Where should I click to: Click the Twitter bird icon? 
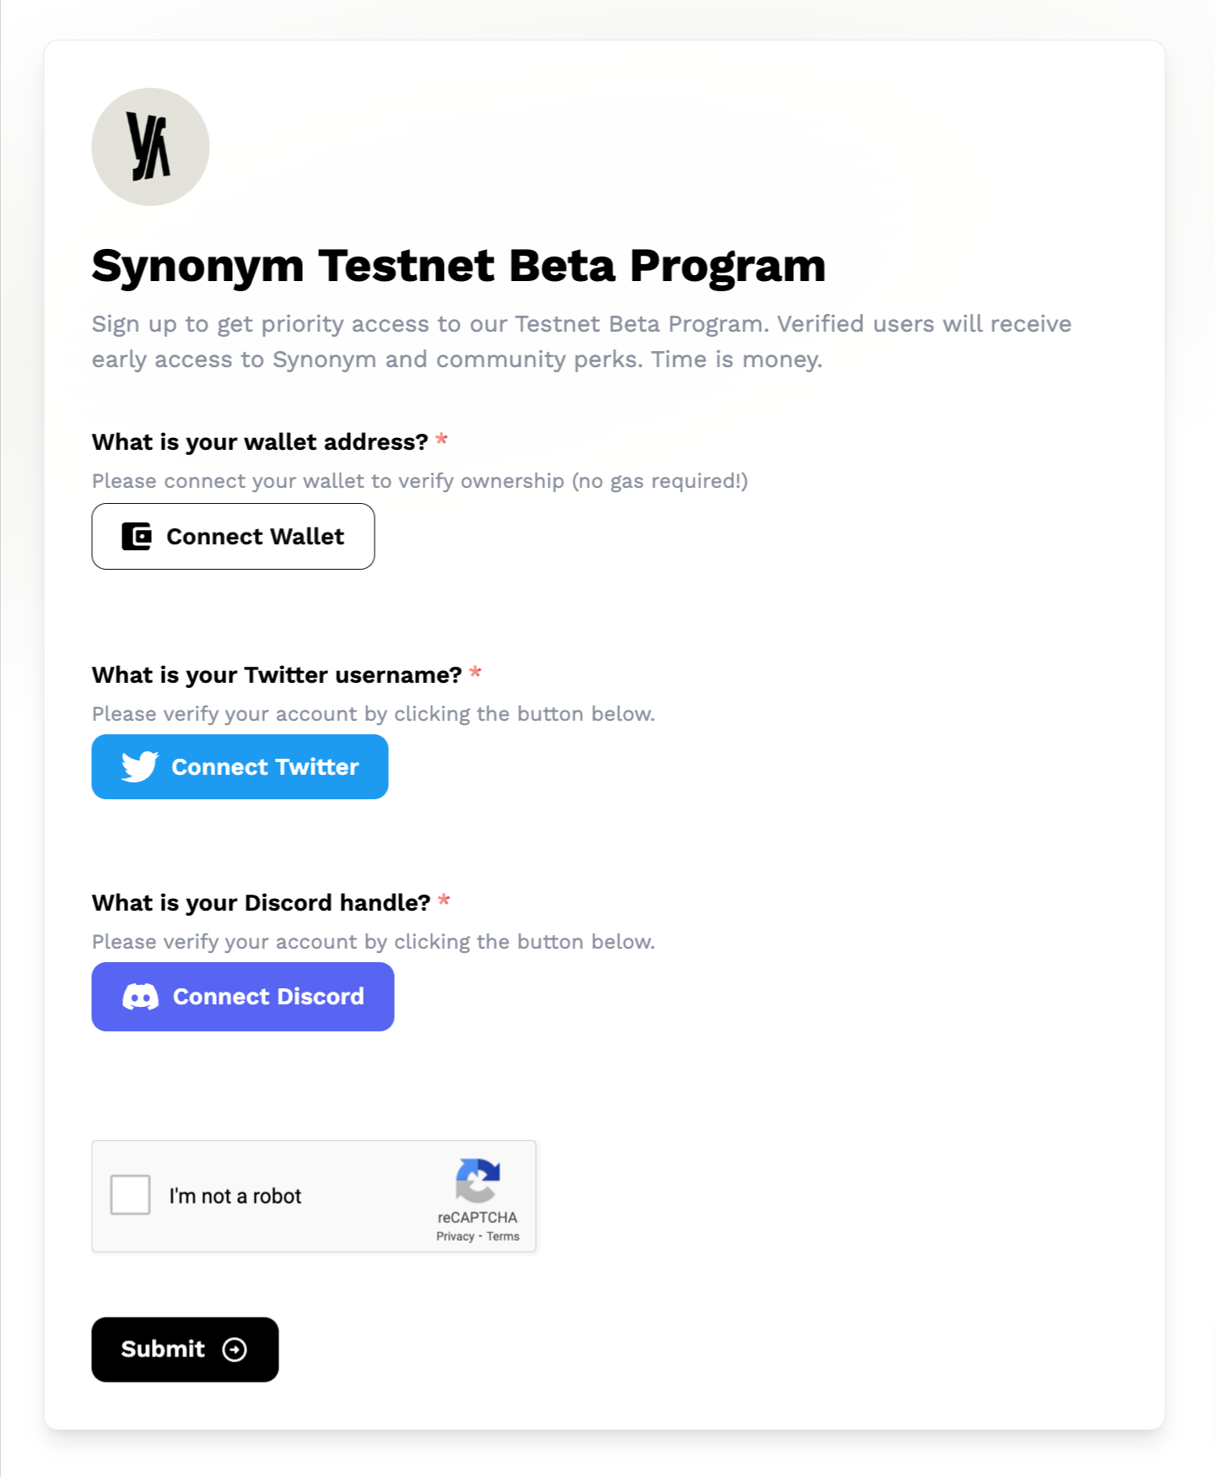140,766
